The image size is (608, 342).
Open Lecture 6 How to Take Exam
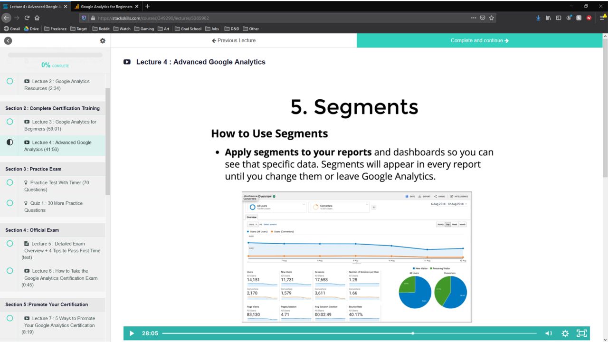pos(60,278)
